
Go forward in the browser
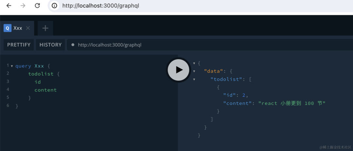[23, 6]
